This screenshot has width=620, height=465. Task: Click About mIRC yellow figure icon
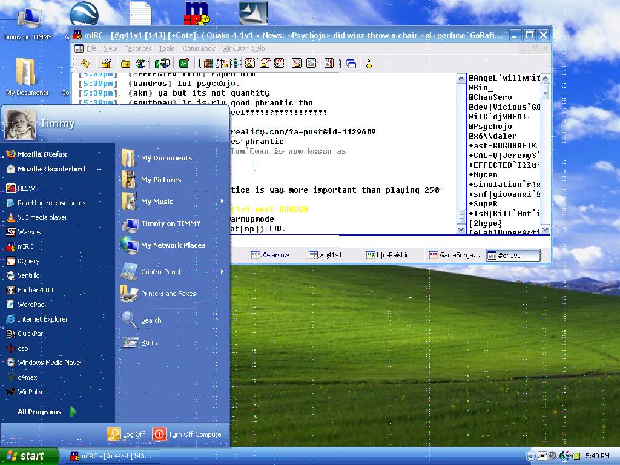369,63
